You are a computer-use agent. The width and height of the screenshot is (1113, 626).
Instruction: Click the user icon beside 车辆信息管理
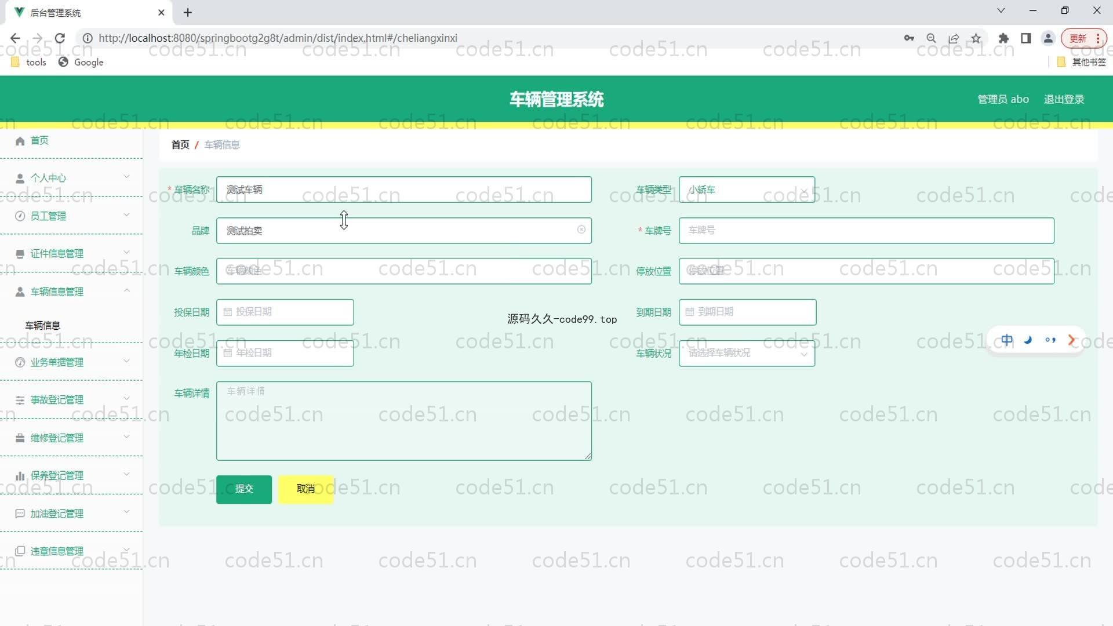(x=20, y=292)
